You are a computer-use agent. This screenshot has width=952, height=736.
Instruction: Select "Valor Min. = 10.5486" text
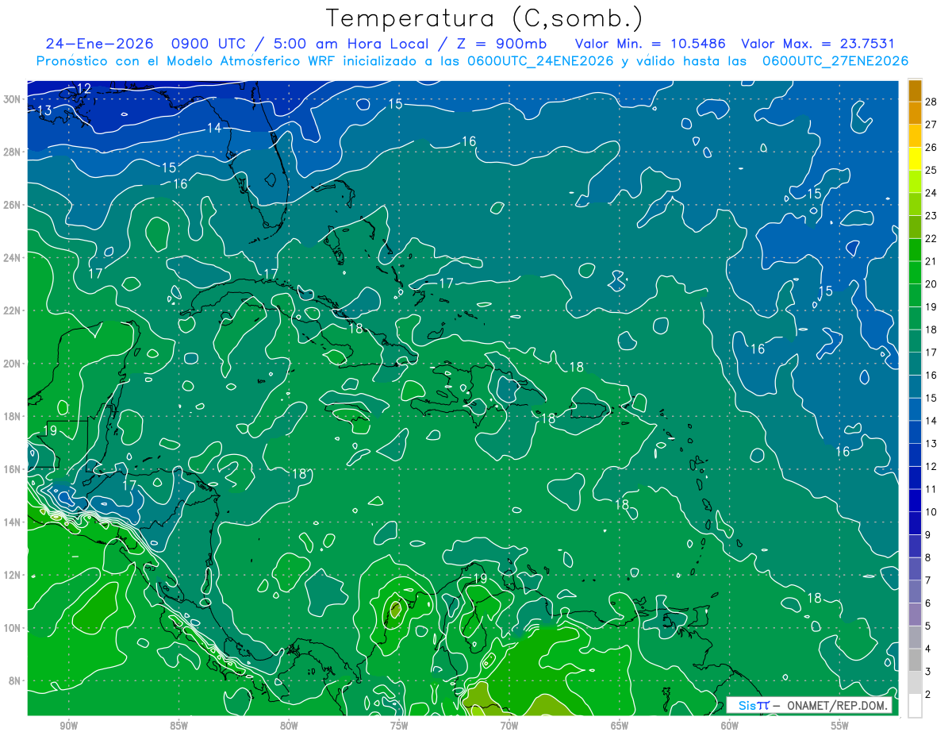tap(652, 44)
